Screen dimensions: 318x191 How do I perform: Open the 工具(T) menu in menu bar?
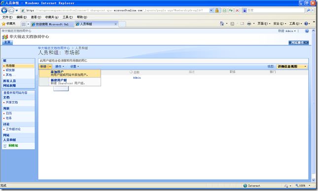coord(68,17)
